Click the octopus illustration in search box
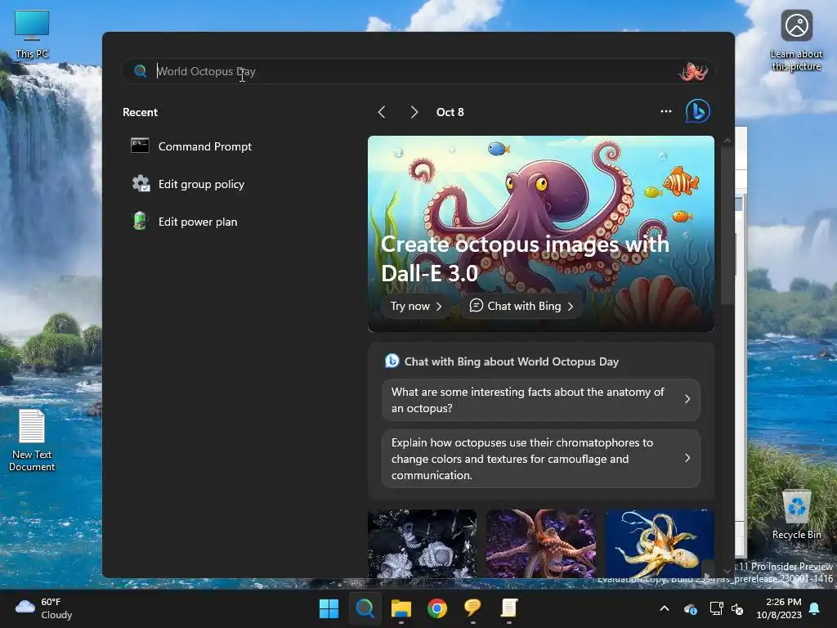 693,71
